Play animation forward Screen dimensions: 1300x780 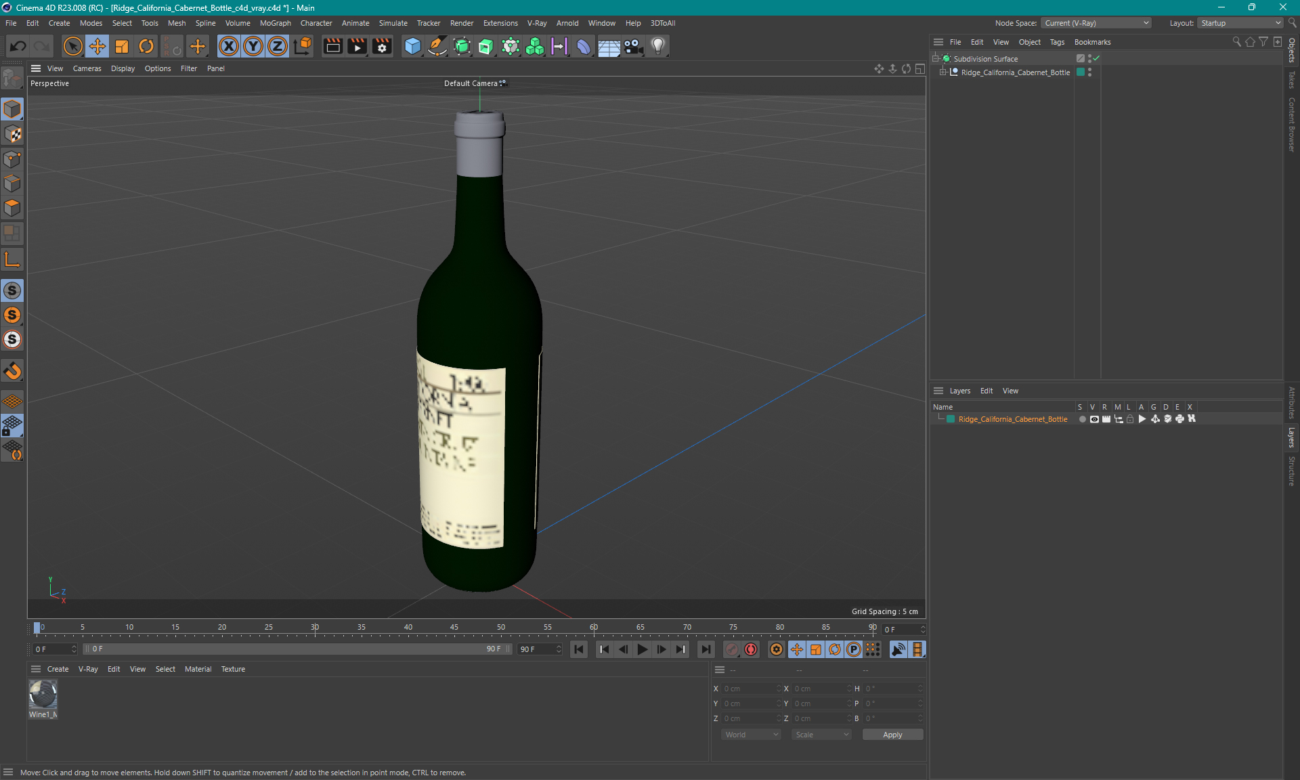[x=642, y=649]
